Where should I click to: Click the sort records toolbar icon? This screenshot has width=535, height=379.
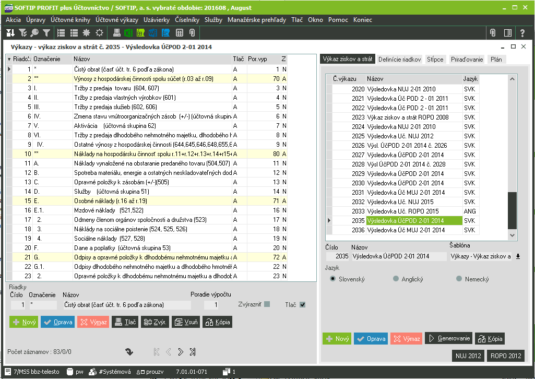click(10, 32)
